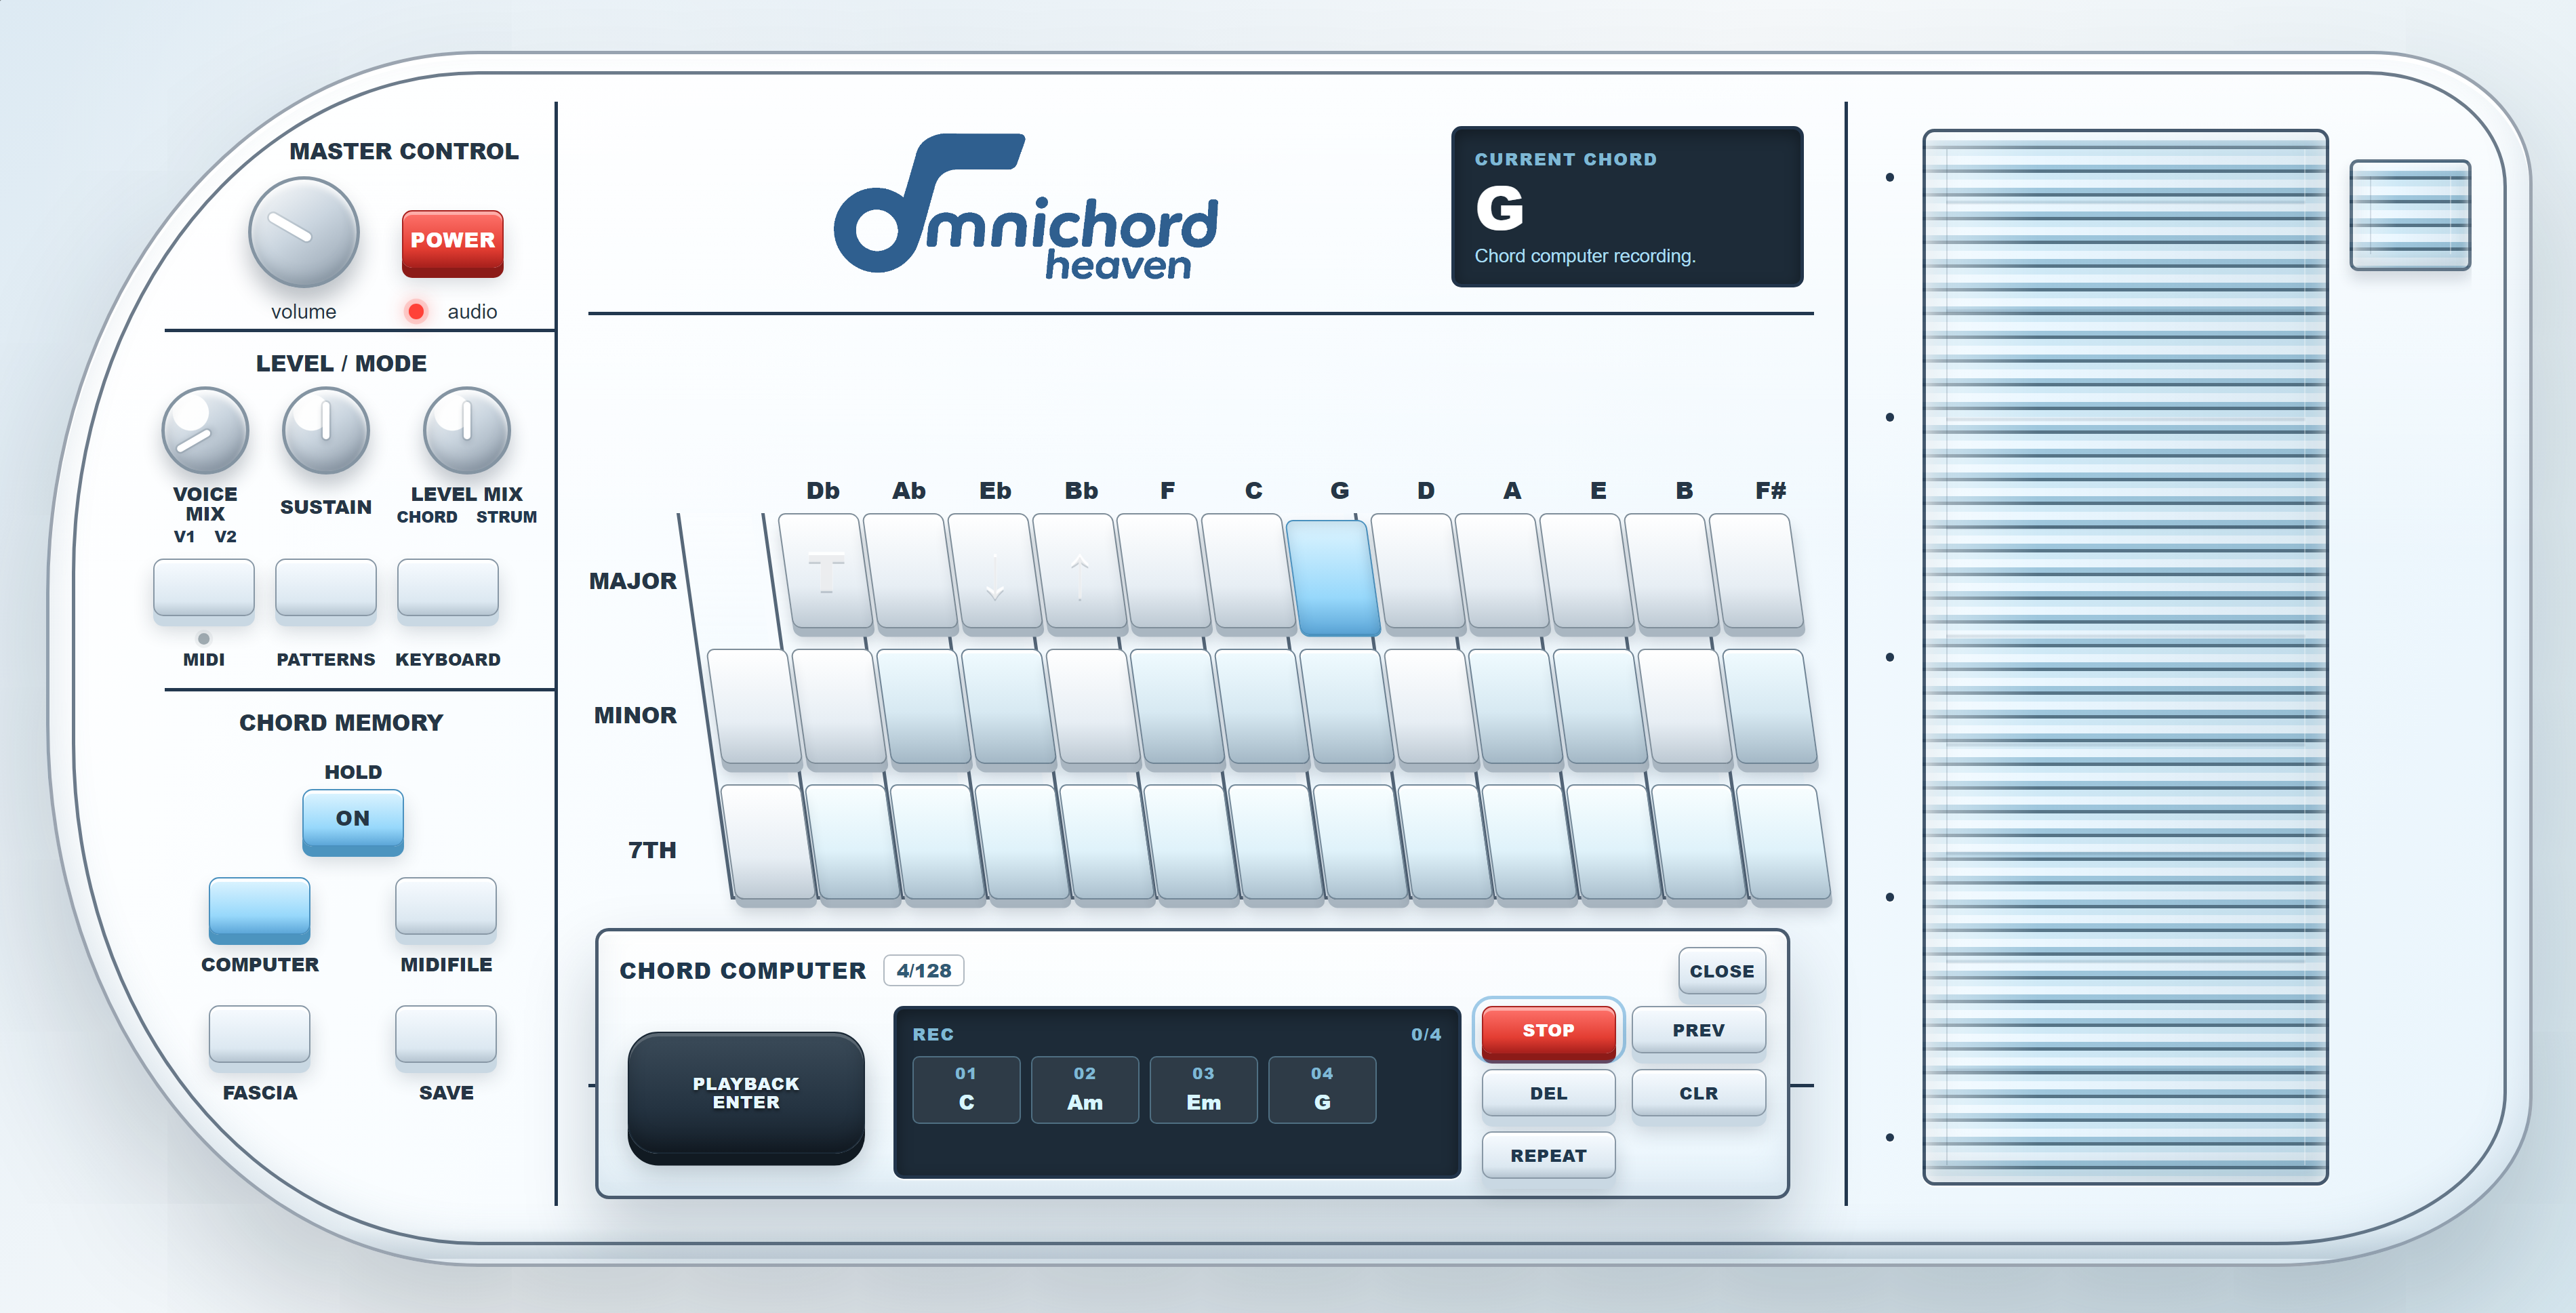Stop the chord computer recording
The image size is (2576, 1313).
tap(1548, 1031)
